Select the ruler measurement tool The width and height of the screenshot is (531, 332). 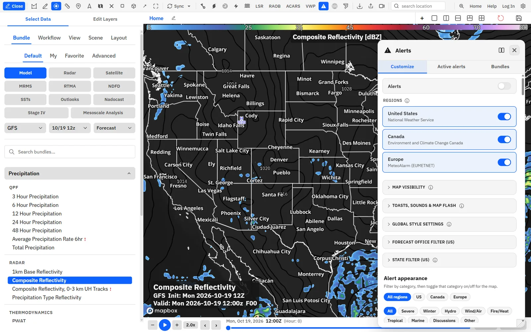[x=67, y=6]
